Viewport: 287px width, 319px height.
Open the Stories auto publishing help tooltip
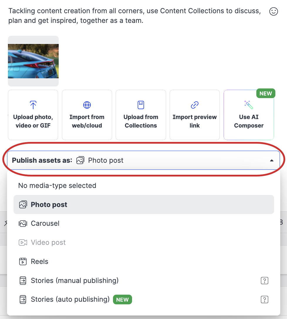point(264,300)
